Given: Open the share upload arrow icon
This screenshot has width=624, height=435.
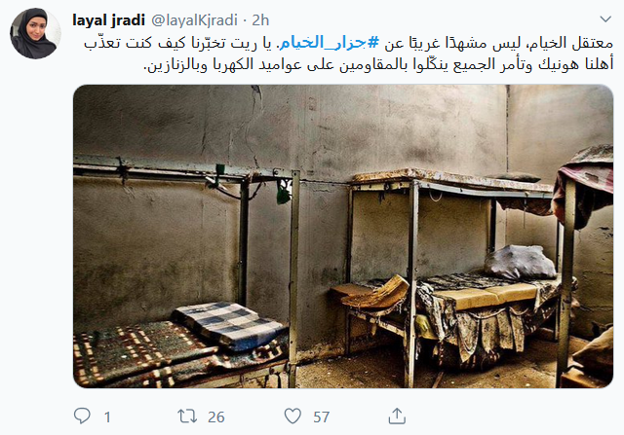Looking at the screenshot, I should point(397,416).
